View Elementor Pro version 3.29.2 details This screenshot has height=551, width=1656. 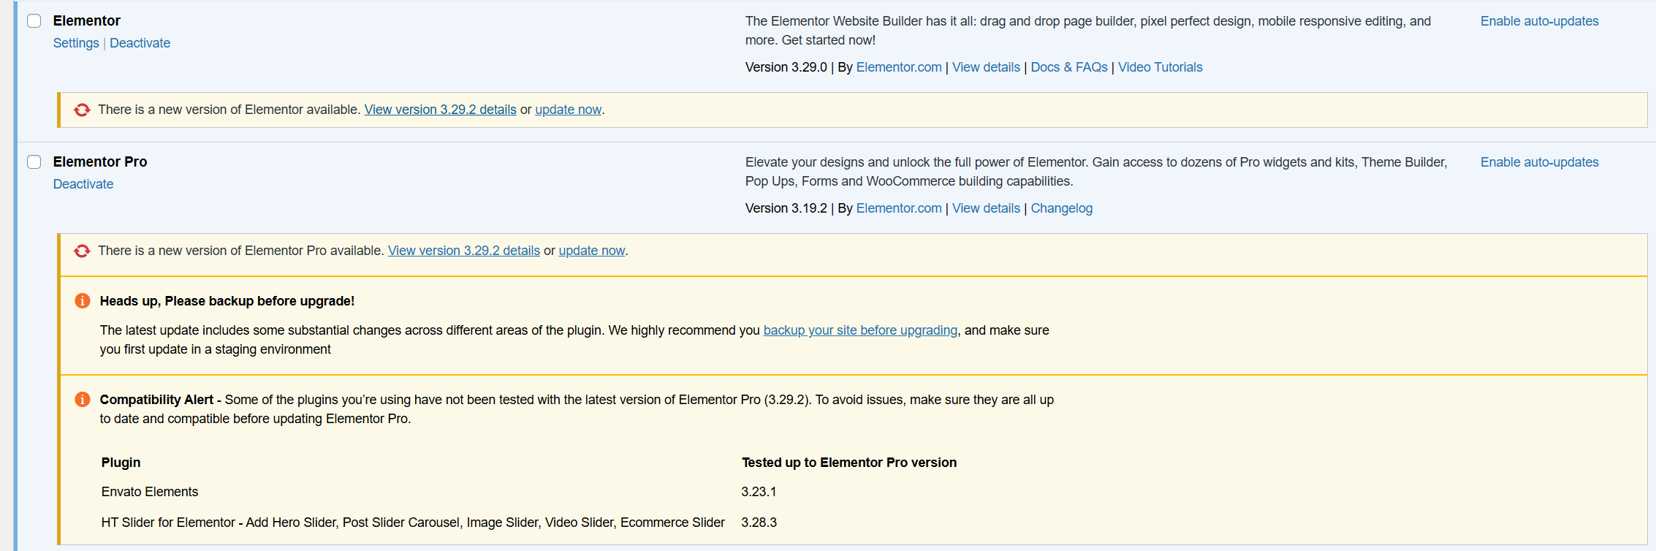point(463,251)
